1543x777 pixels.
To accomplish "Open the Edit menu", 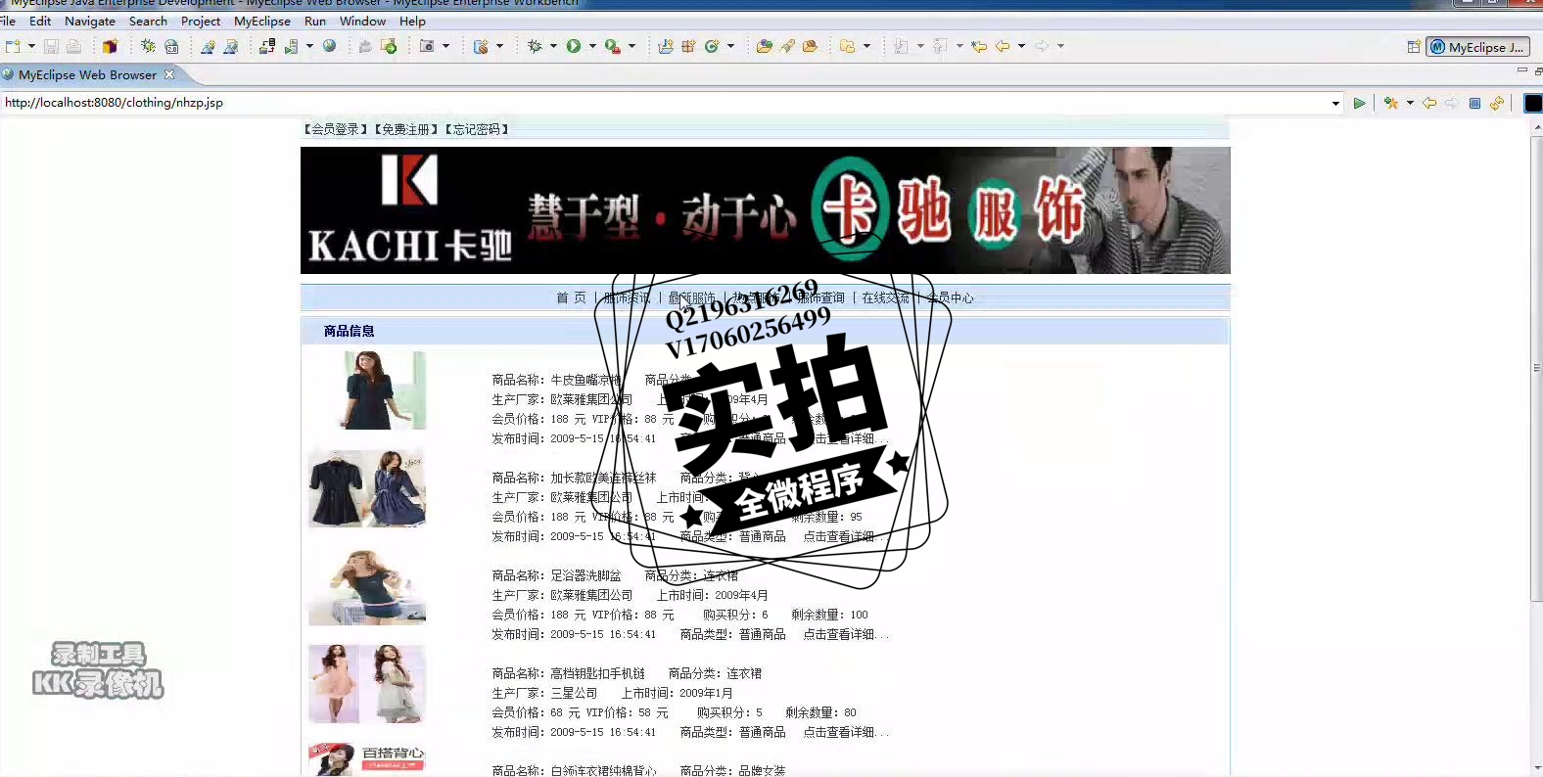I will coord(40,21).
